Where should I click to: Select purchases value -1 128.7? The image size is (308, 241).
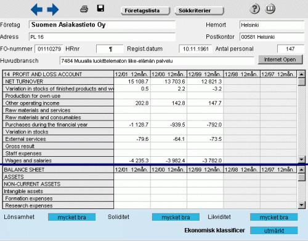click(132, 125)
